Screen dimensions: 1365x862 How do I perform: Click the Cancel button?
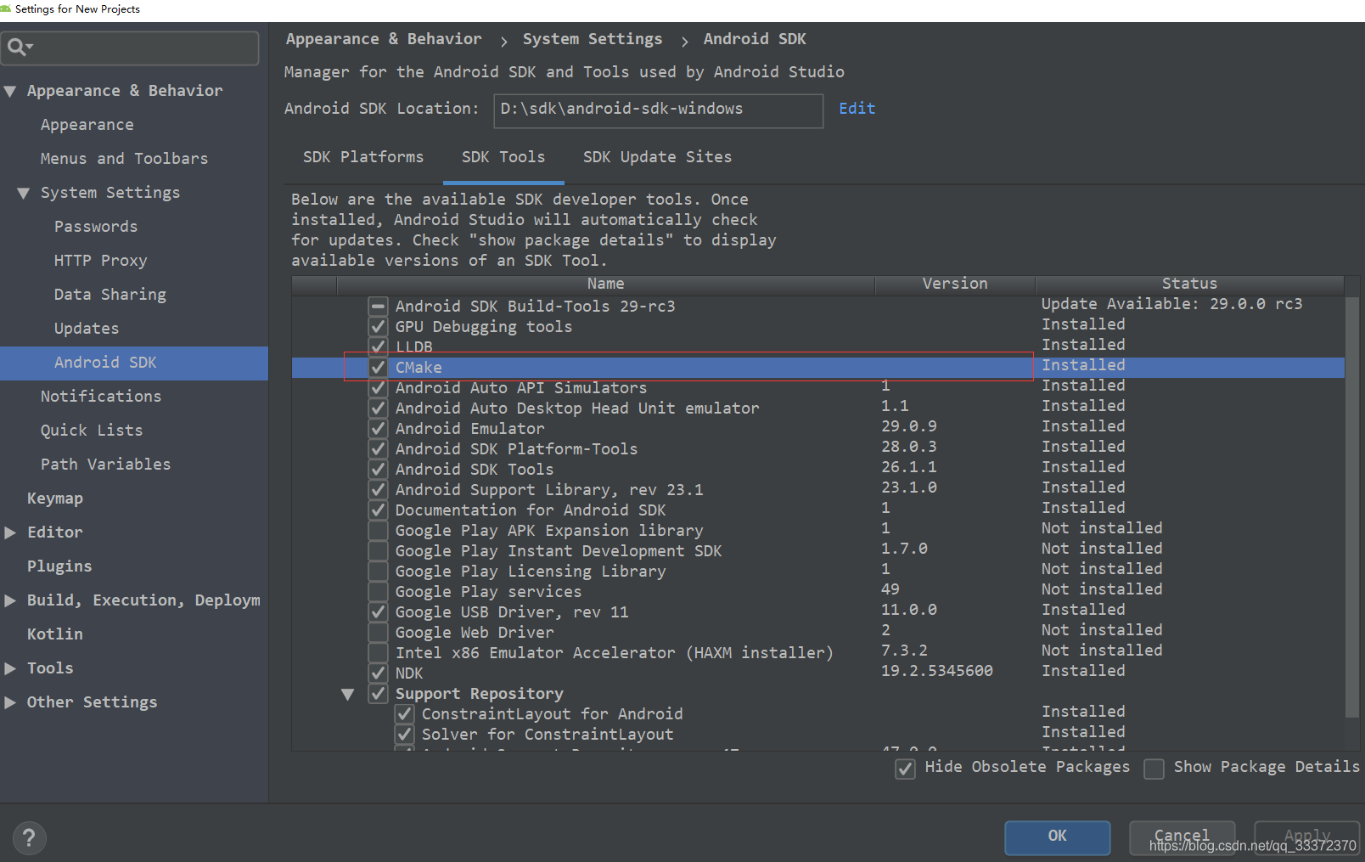(x=1182, y=837)
